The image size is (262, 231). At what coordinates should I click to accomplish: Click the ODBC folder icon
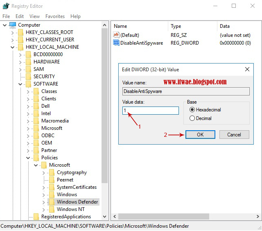click(36, 136)
